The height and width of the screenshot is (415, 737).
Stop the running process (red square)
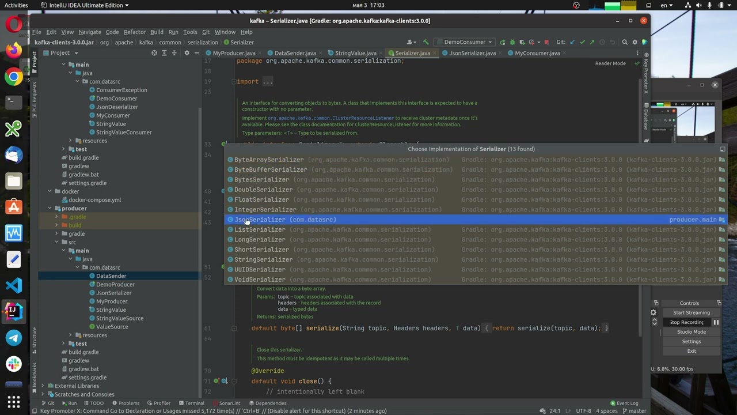click(x=546, y=42)
